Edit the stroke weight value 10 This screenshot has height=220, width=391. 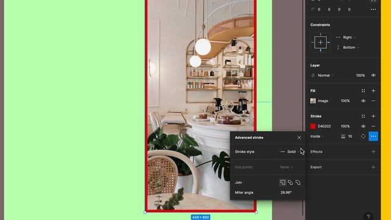[350, 136]
